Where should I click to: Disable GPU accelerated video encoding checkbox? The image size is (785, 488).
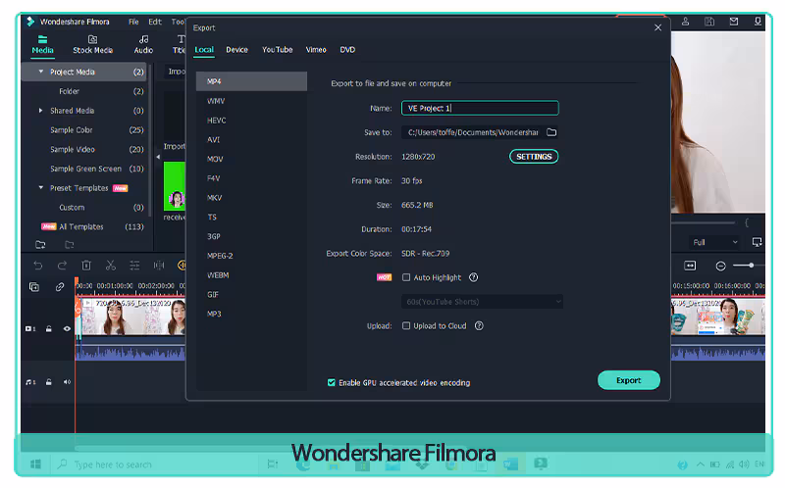point(331,382)
